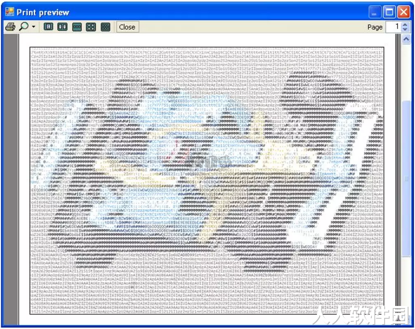
Task: Click the vertical scrollbar up arrow
Action: click(406, 39)
